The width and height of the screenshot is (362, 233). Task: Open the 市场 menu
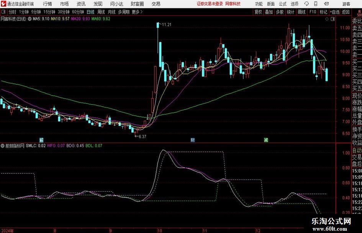[x=64, y=4]
